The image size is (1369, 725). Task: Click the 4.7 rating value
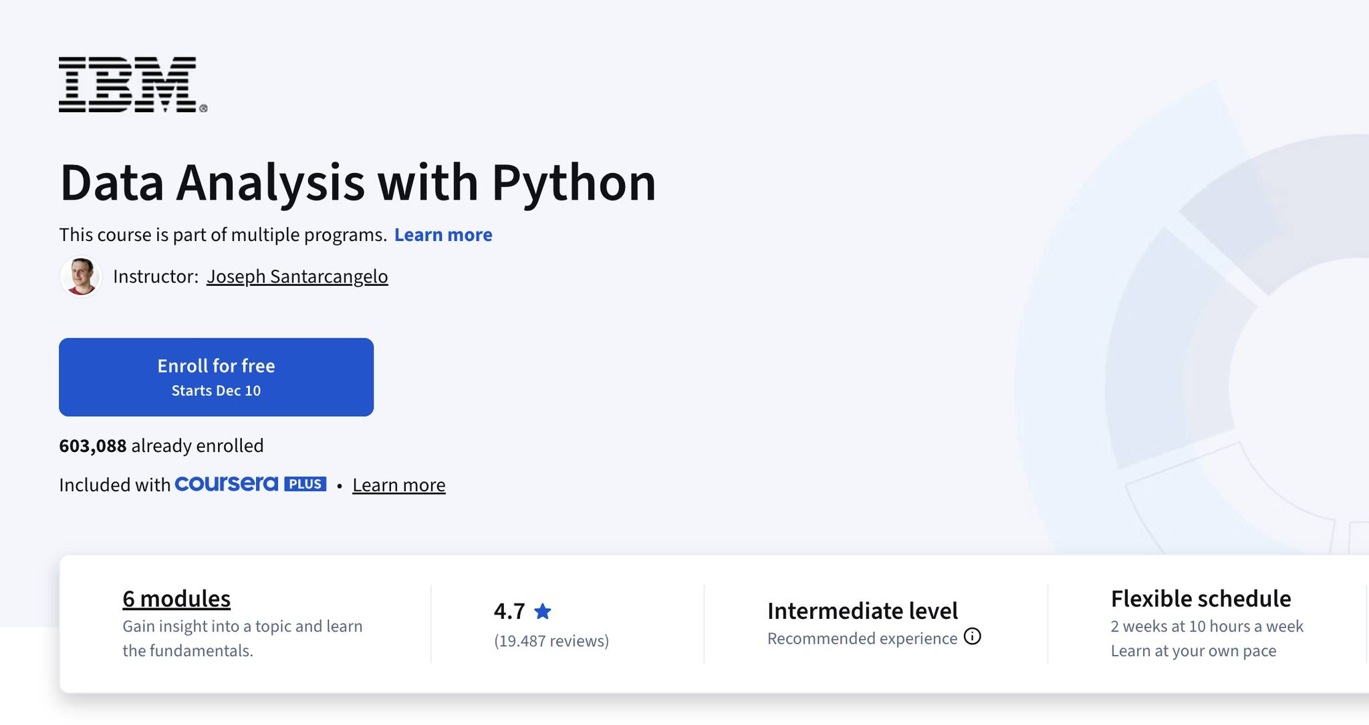(509, 611)
